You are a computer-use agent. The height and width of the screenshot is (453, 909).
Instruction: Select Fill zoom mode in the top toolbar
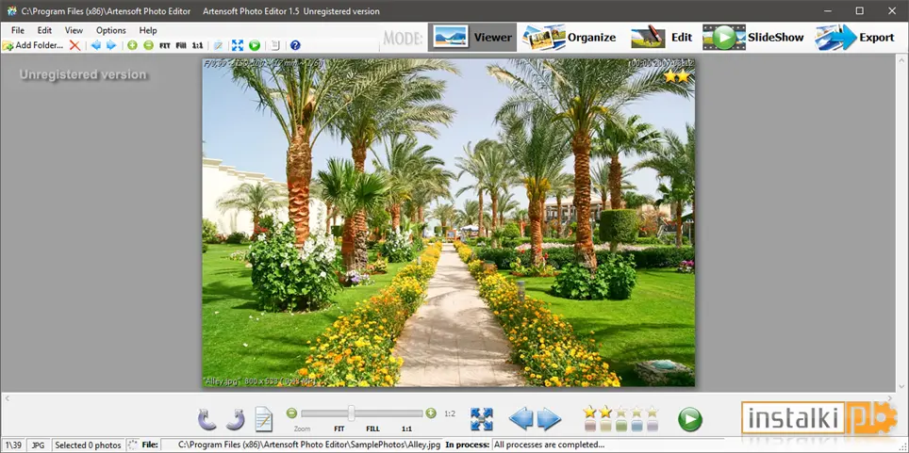point(181,45)
